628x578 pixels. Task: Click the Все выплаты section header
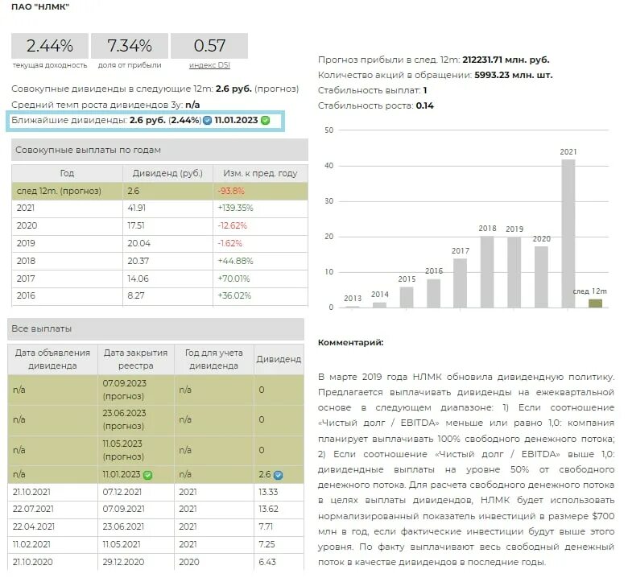[x=156, y=329]
